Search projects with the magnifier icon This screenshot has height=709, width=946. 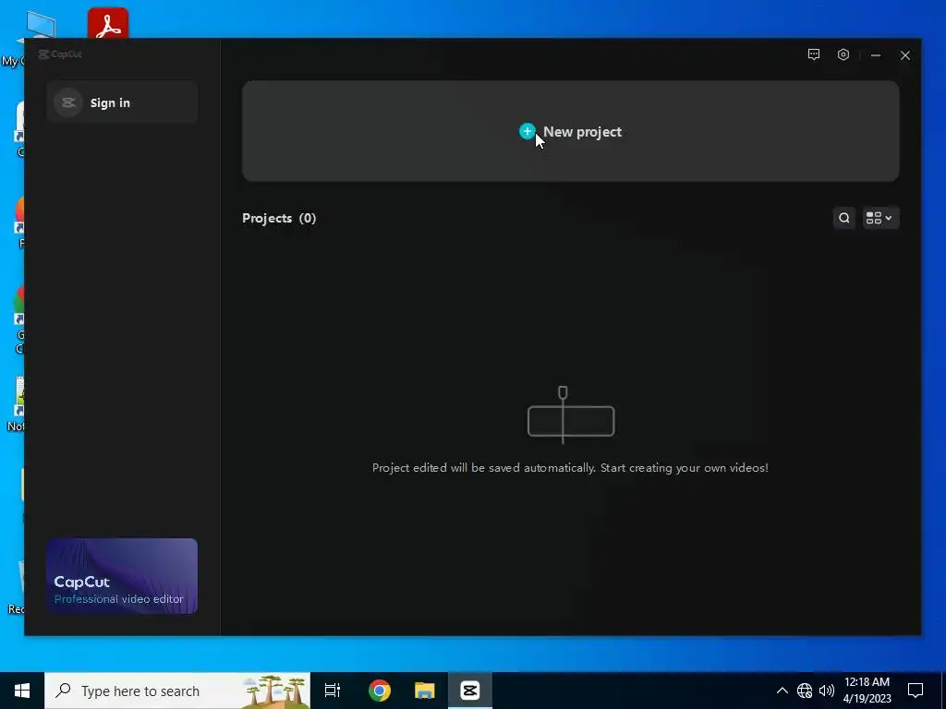843,218
